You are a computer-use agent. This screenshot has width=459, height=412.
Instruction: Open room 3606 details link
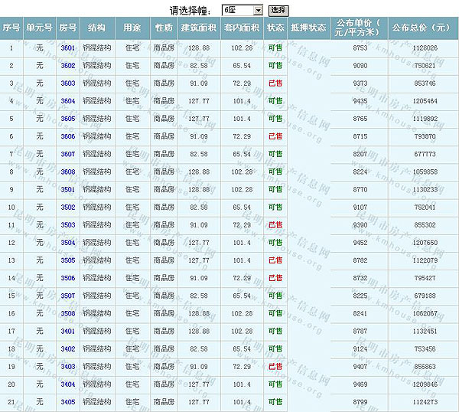point(68,136)
